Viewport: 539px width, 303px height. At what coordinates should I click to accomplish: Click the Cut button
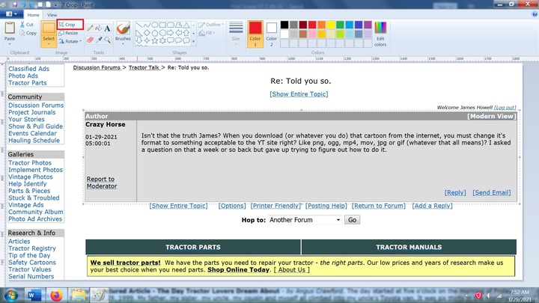27,25
